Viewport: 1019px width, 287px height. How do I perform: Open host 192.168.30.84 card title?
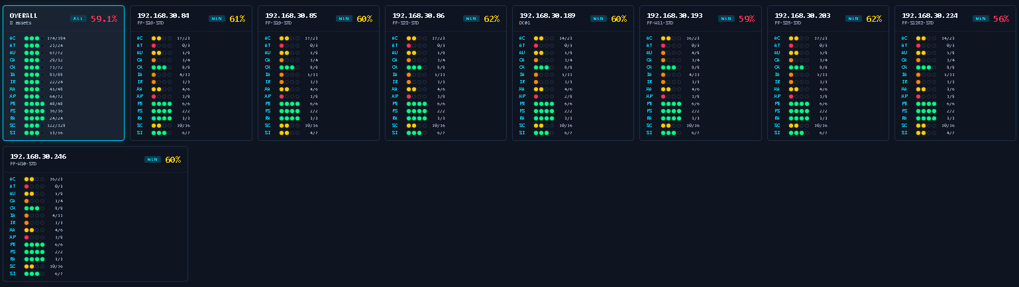(x=163, y=16)
